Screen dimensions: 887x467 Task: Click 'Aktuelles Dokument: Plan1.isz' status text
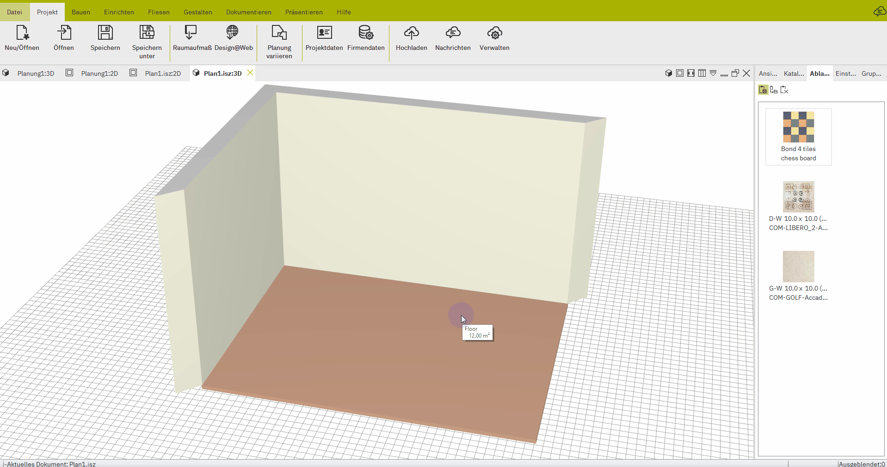tap(51, 464)
